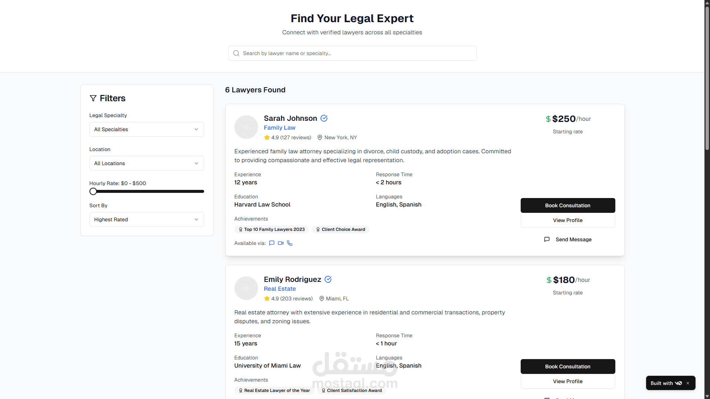
Task: Click the Filters funnel icon
Action: pyautogui.click(x=93, y=98)
